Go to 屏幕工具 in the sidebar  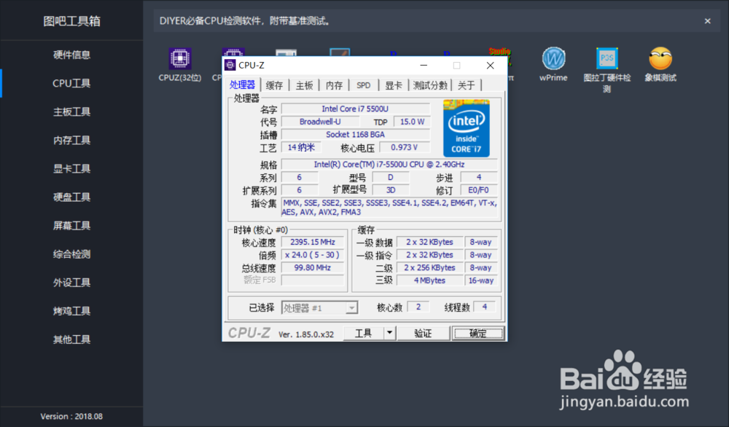point(71,226)
